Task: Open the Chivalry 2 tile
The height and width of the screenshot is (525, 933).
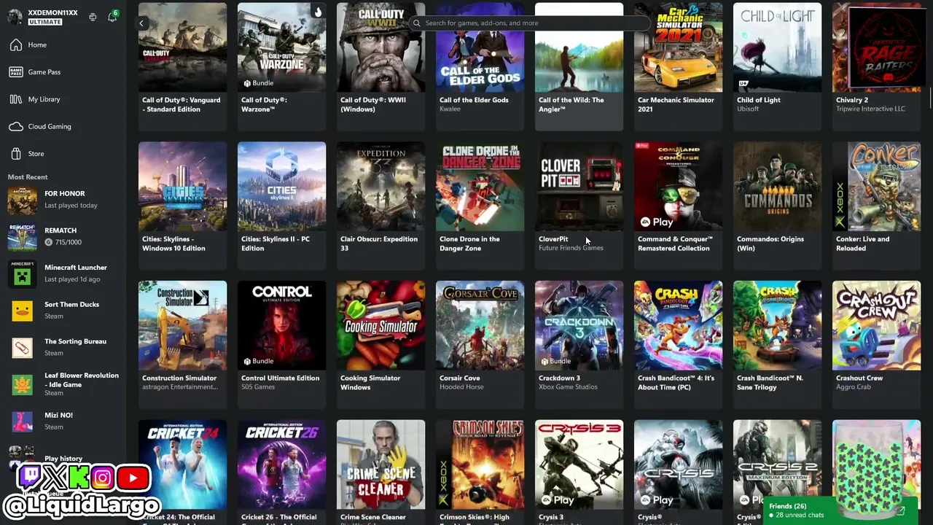Action: point(876,66)
